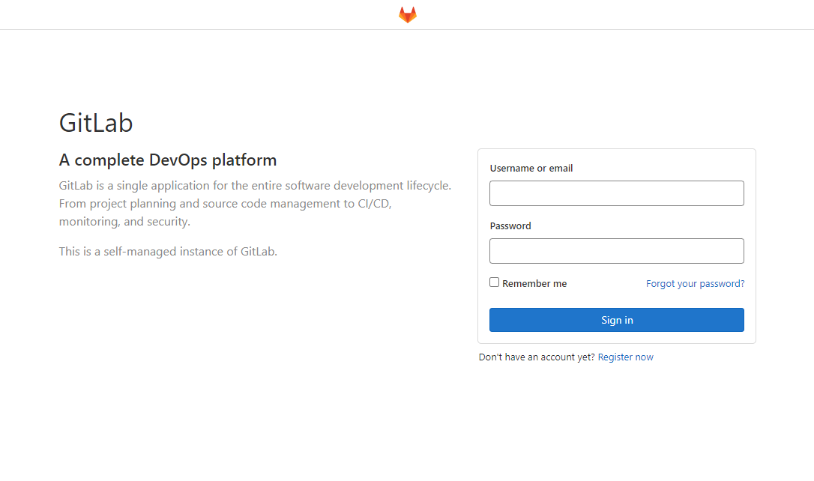Click 'This is a self-managed instance' text
Screen dimensions: 814x481
pos(168,252)
